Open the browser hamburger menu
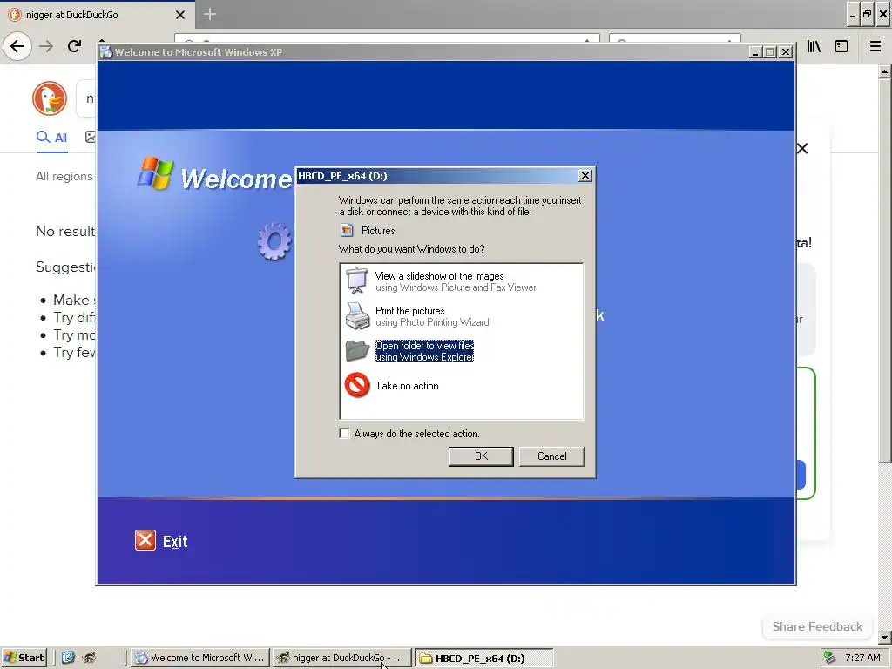 [875, 46]
